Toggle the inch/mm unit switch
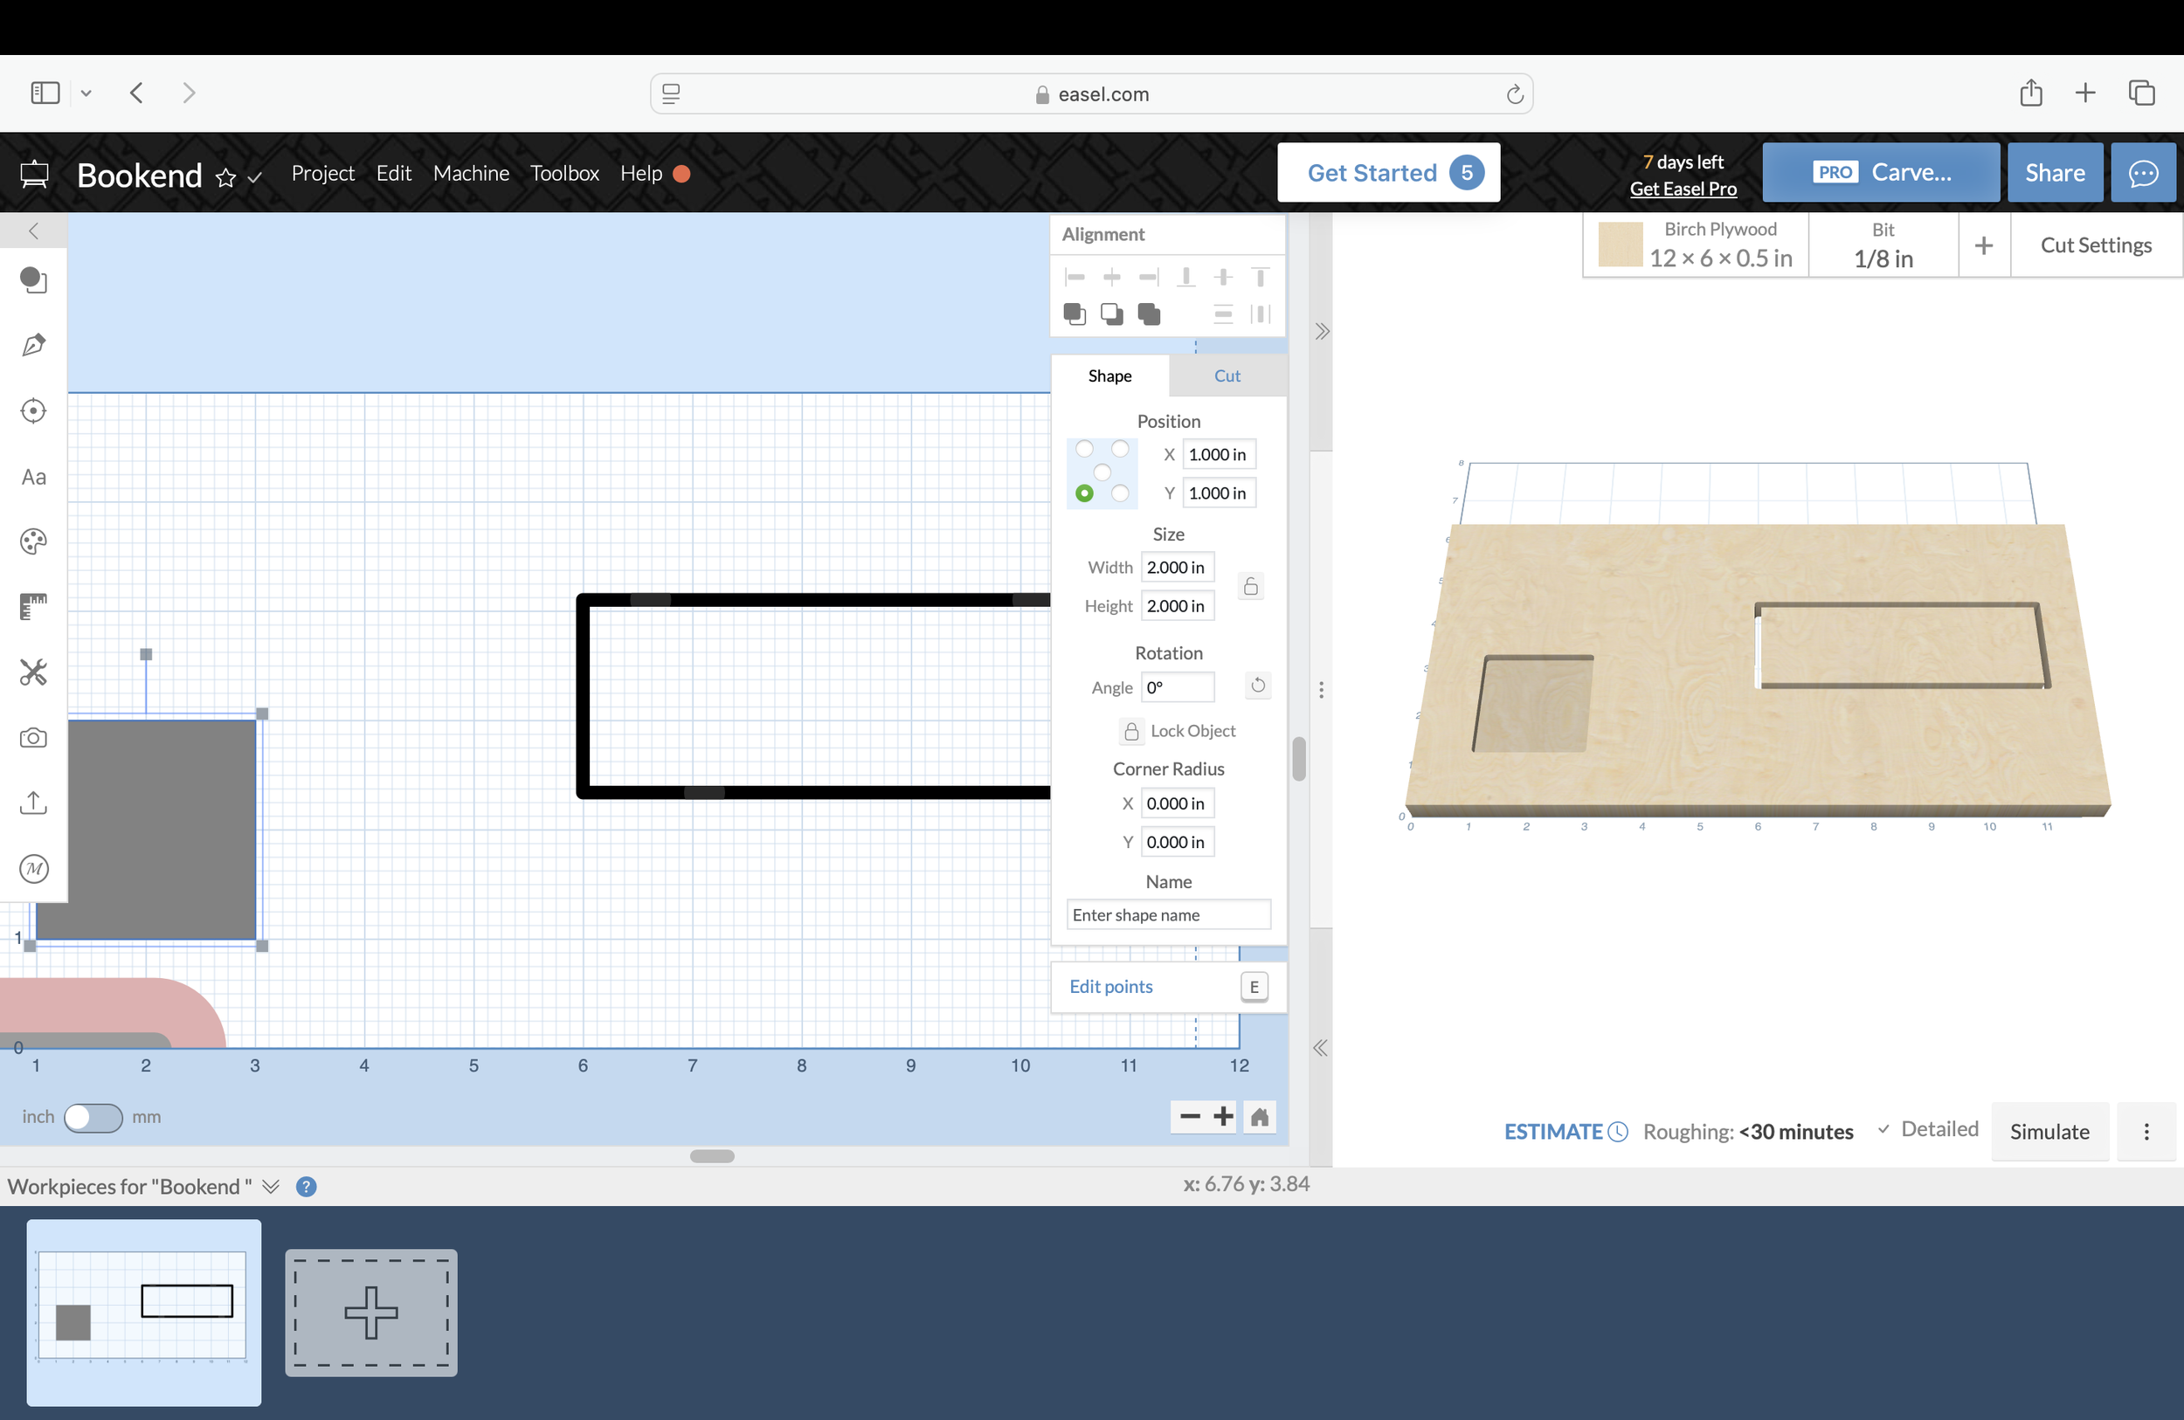This screenshot has width=2184, height=1420. [93, 1117]
